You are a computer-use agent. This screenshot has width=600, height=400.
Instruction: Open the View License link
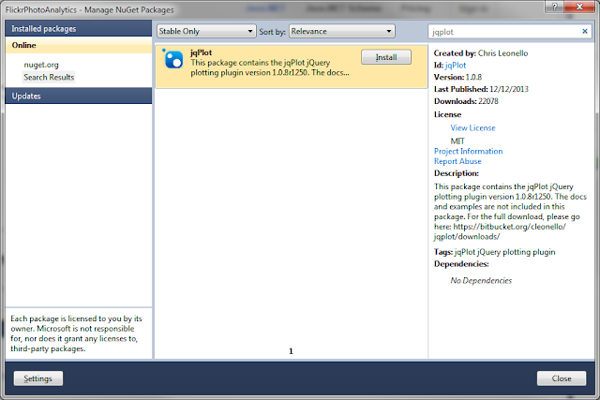tap(472, 127)
